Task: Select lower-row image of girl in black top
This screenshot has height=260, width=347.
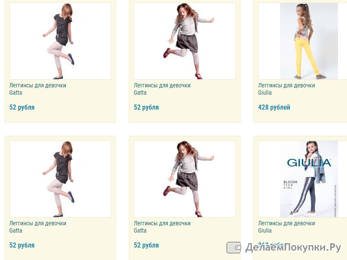Action: point(60,179)
